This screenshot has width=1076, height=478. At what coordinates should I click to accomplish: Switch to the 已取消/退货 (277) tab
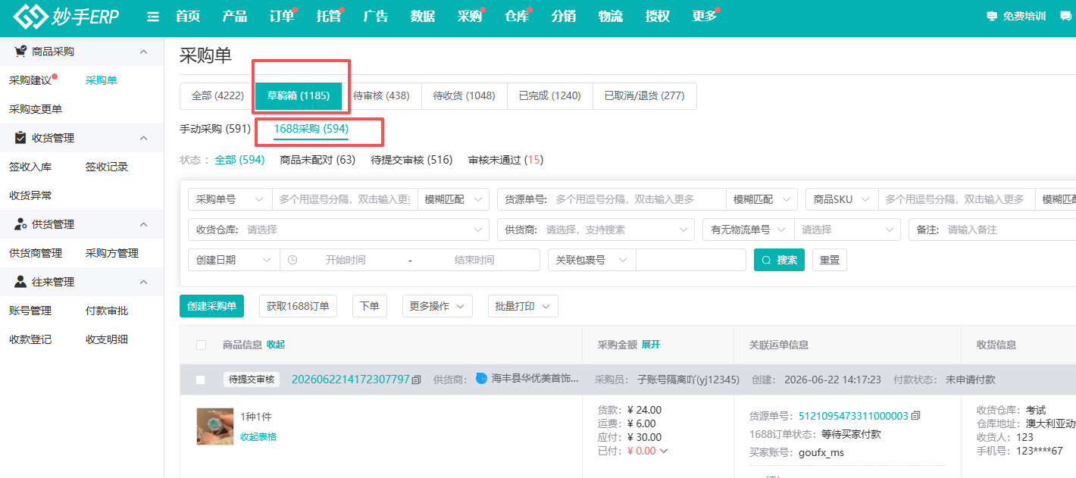point(644,96)
